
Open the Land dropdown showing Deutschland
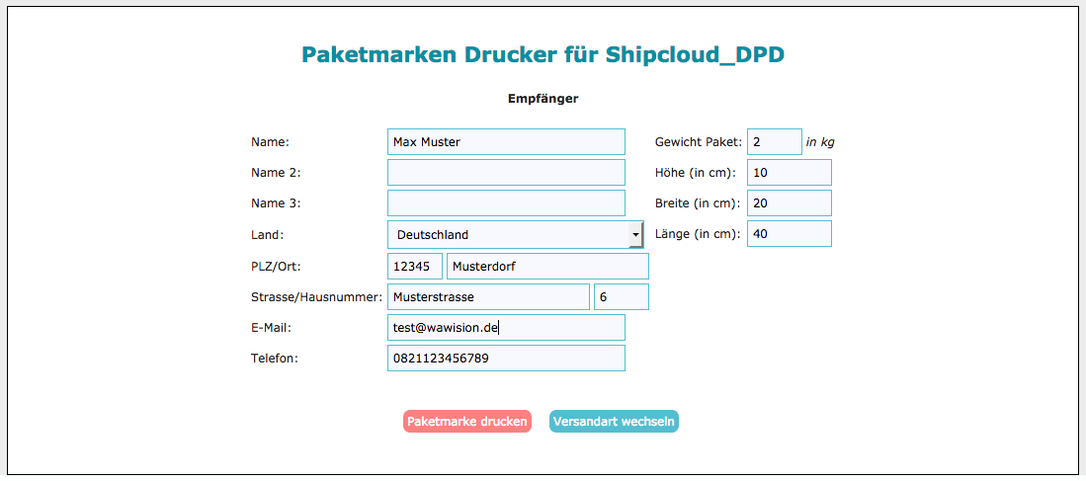click(x=515, y=235)
